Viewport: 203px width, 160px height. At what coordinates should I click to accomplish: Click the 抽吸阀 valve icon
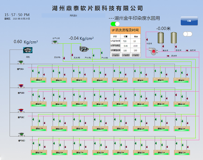pyautogui.click(x=187, y=50)
